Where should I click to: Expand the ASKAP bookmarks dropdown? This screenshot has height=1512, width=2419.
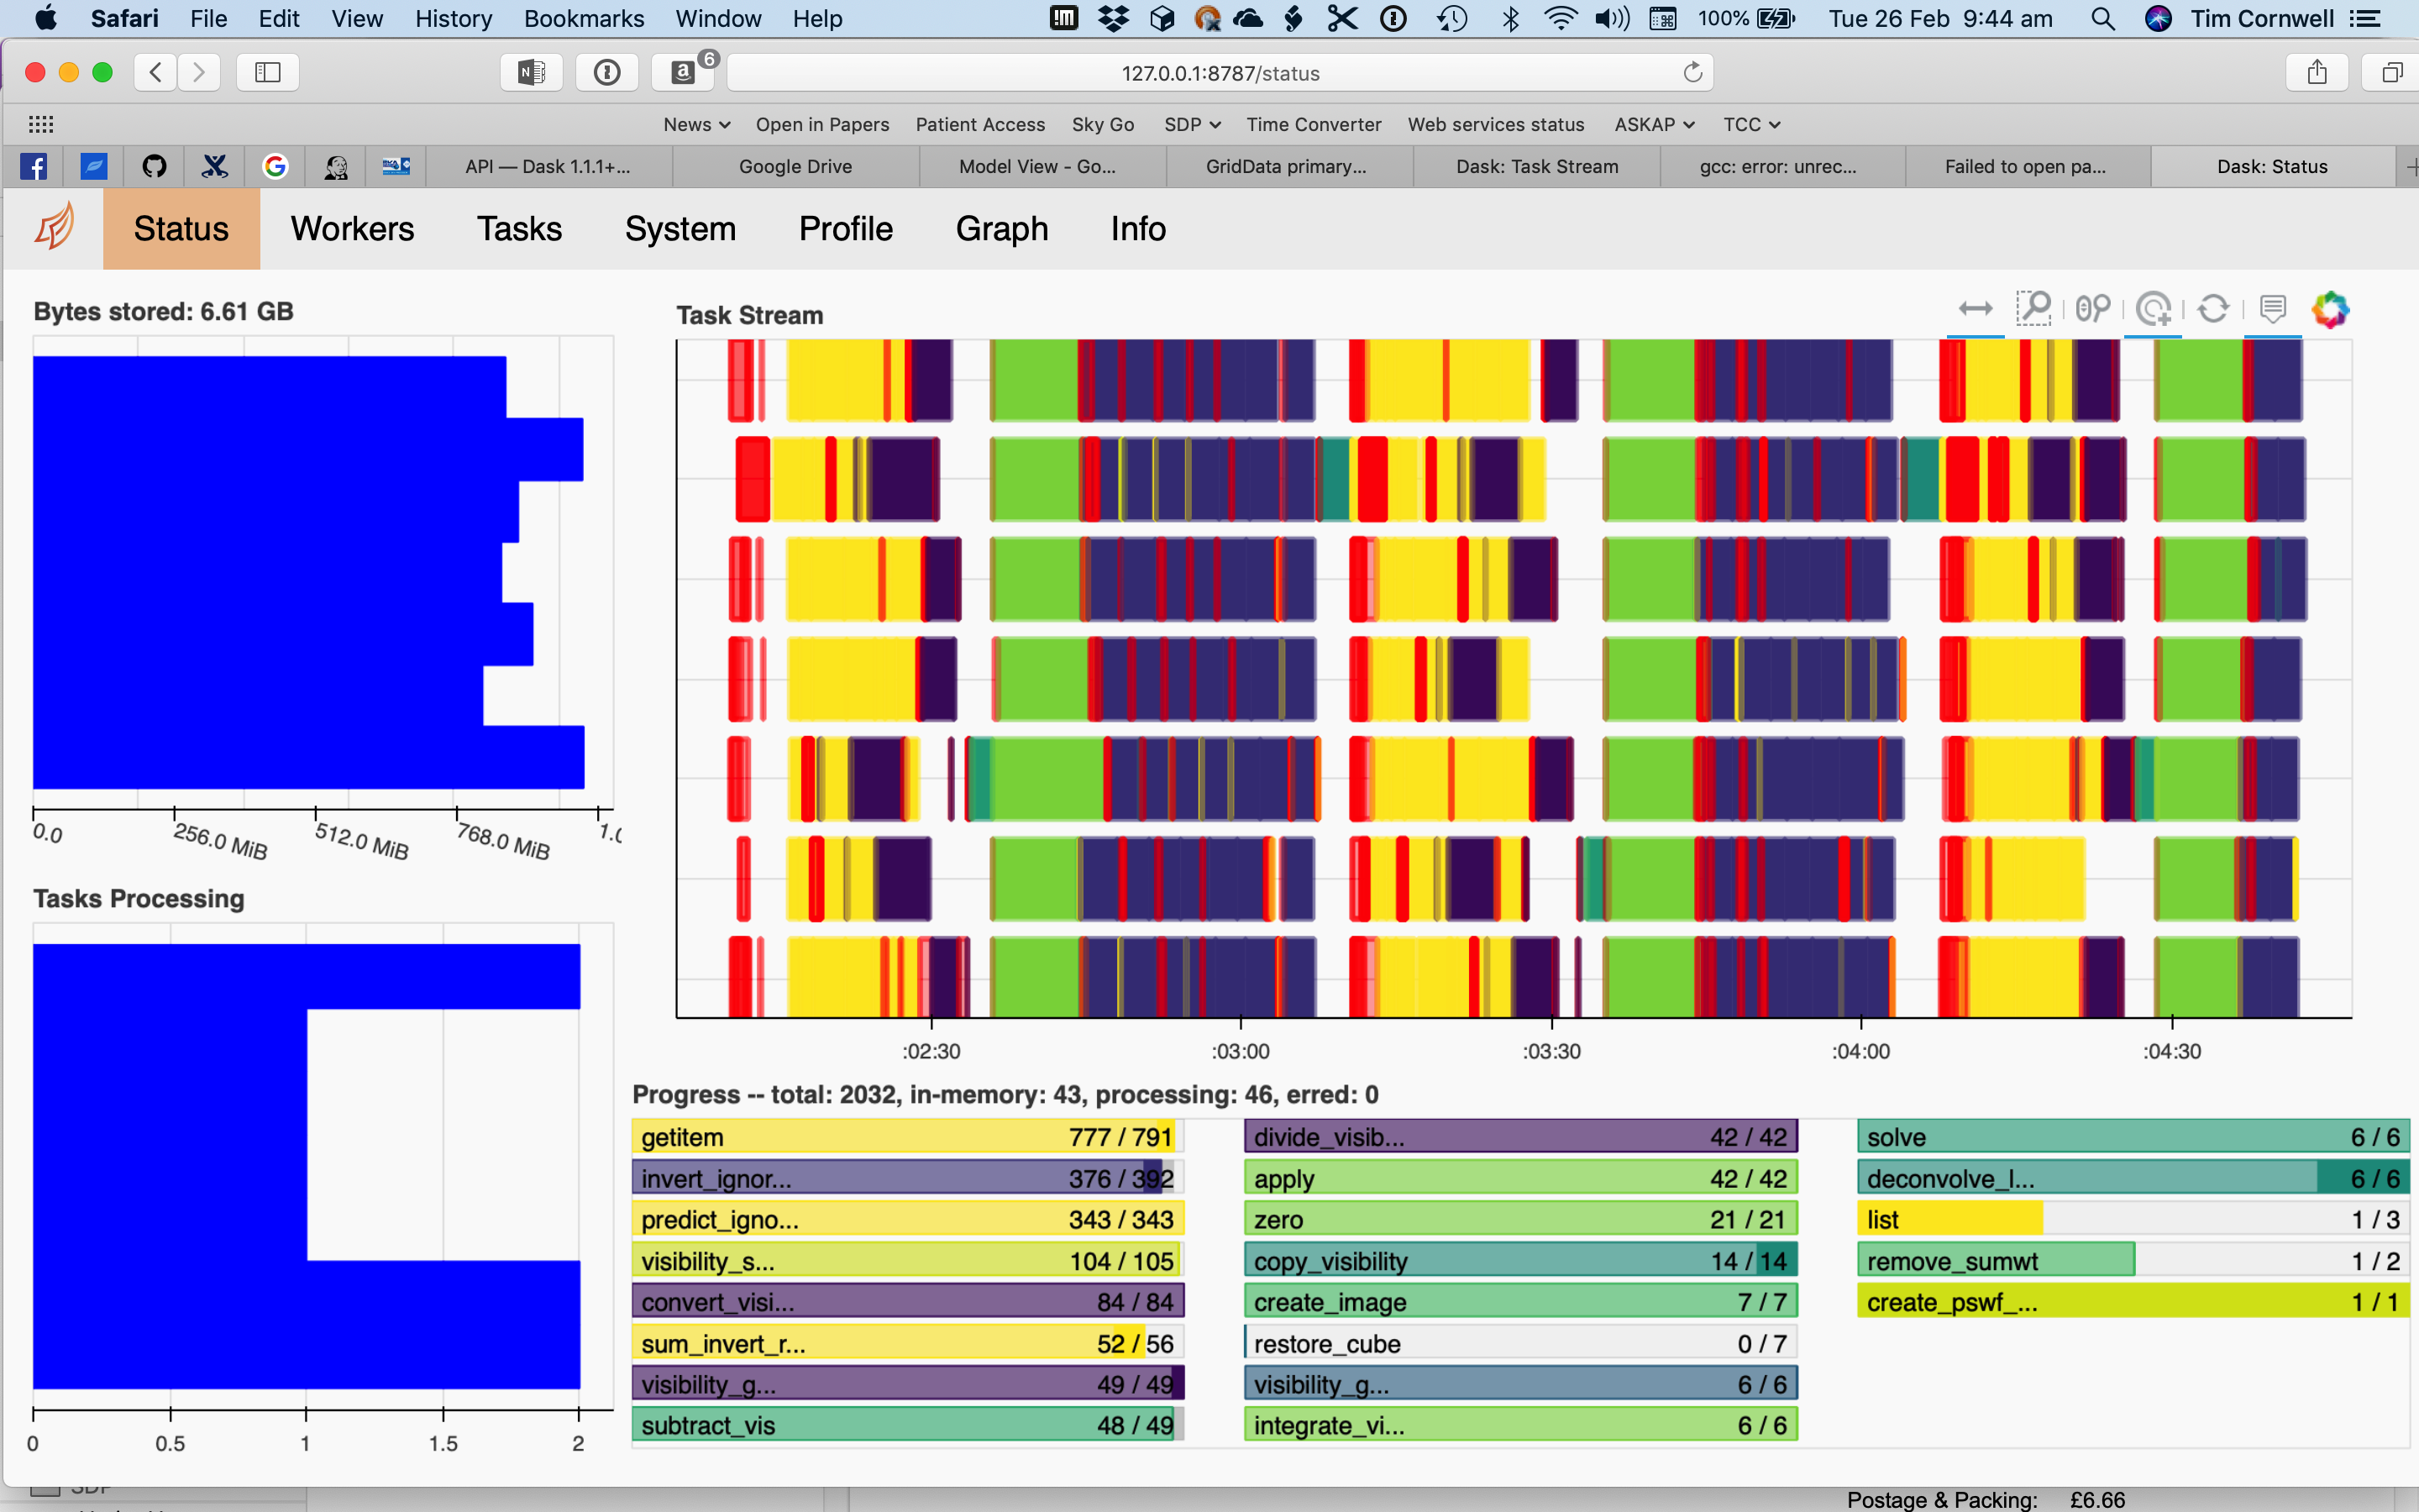tap(1653, 124)
